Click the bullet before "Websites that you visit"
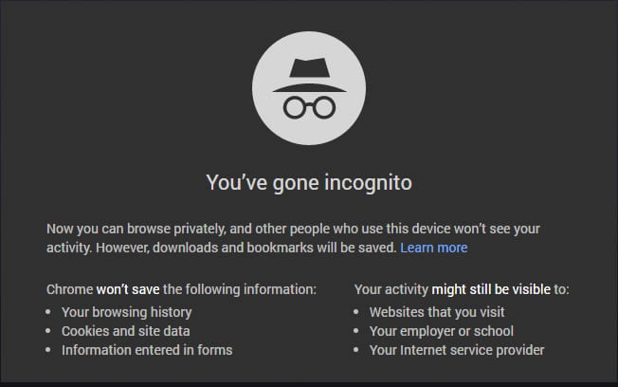 (x=355, y=312)
